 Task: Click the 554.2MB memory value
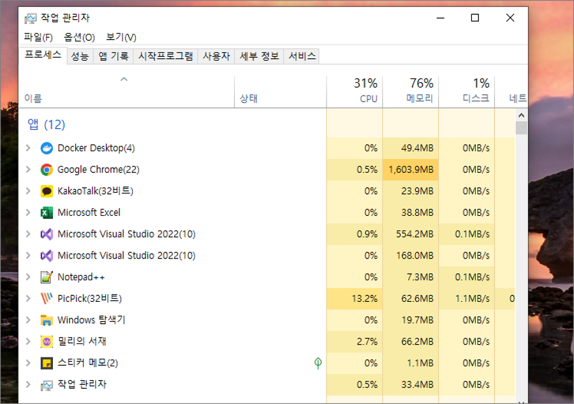415,234
